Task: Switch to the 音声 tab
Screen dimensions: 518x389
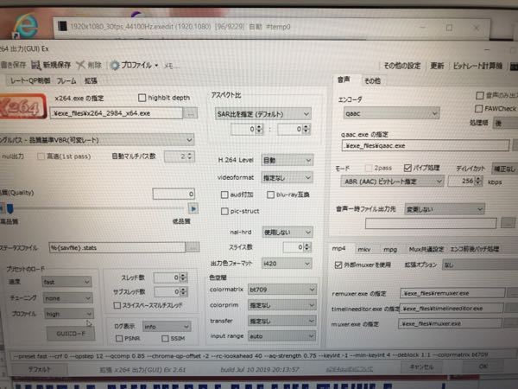Action: point(344,80)
